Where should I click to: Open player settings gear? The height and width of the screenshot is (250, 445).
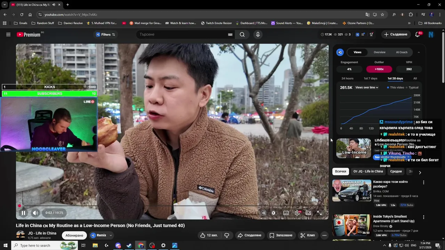[x=297, y=213]
